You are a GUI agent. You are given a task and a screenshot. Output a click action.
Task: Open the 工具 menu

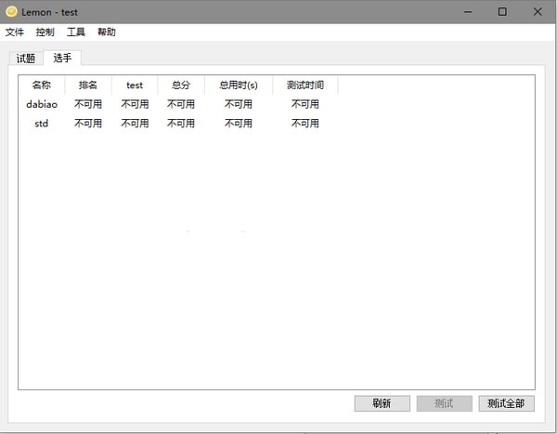[x=76, y=32]
